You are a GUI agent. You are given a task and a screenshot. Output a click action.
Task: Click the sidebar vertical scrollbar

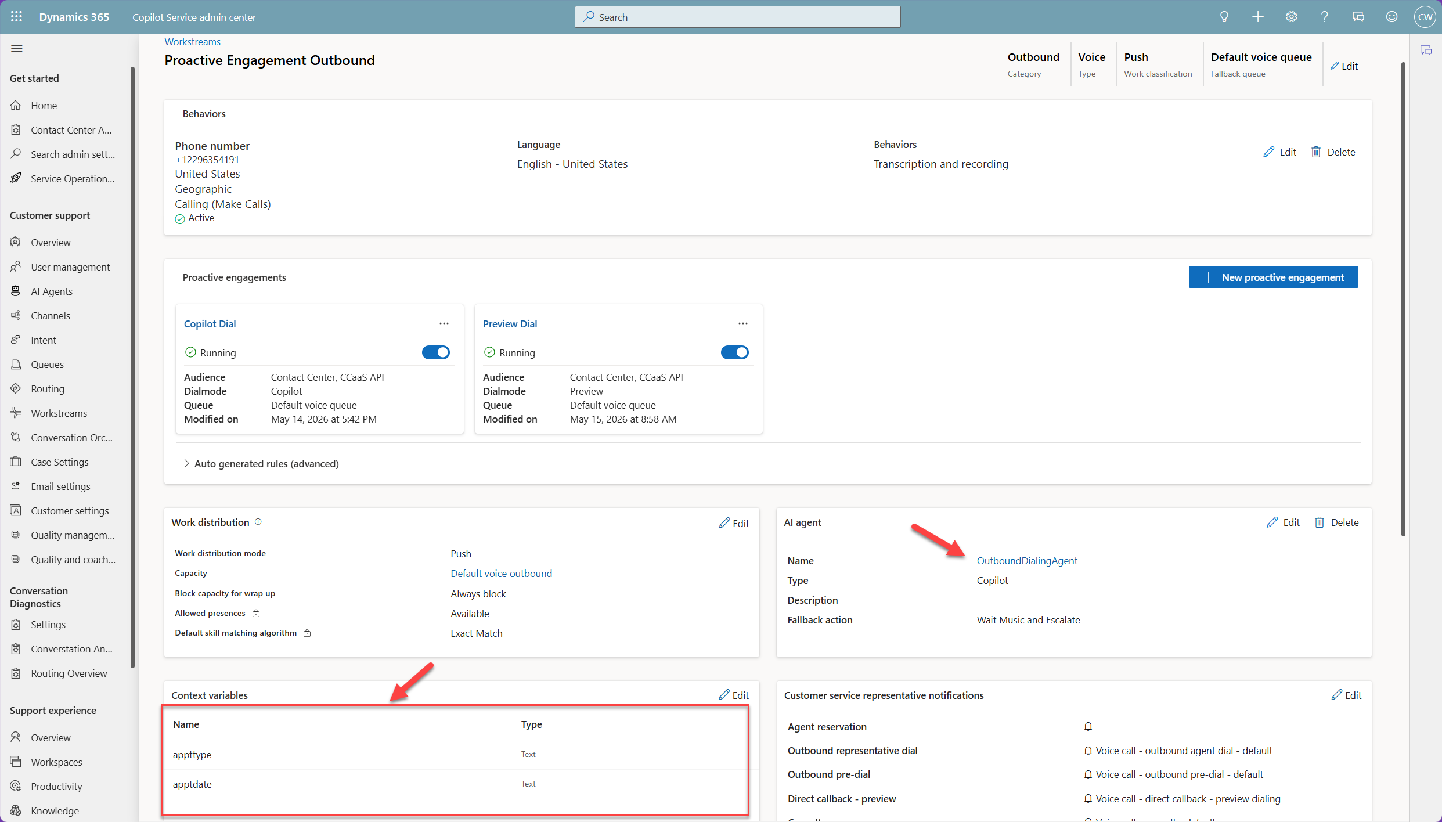pyautogui.click(x=132, y=367)
